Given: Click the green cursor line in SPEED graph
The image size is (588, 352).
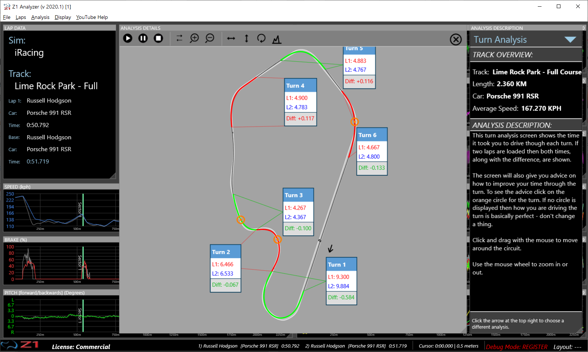Looking at the screenshot, I should pos(83,210).
